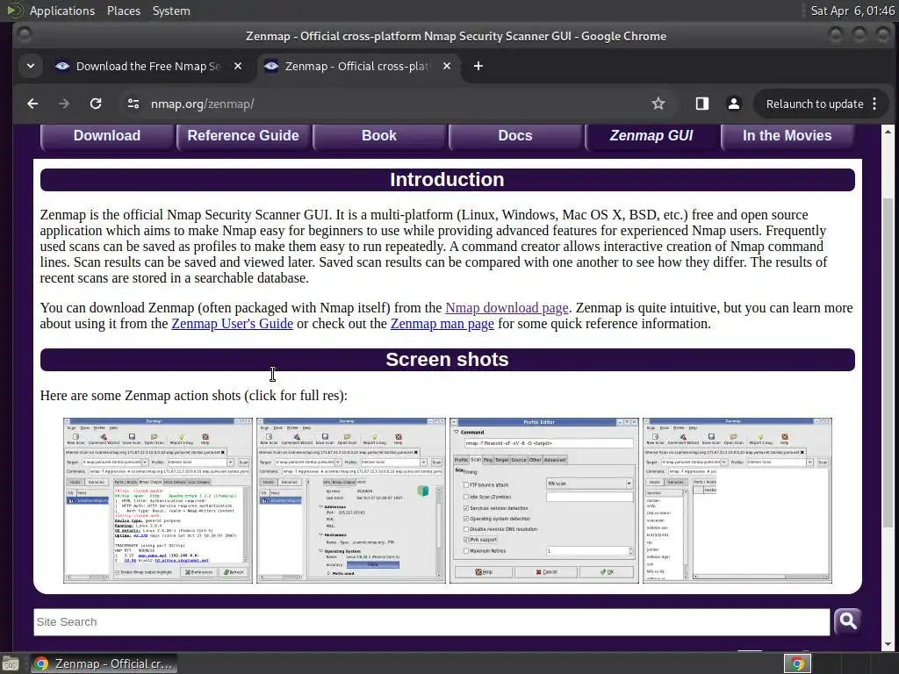899x674 pixels.
Task: Click the forward navigation arrow
Action: 64,104
